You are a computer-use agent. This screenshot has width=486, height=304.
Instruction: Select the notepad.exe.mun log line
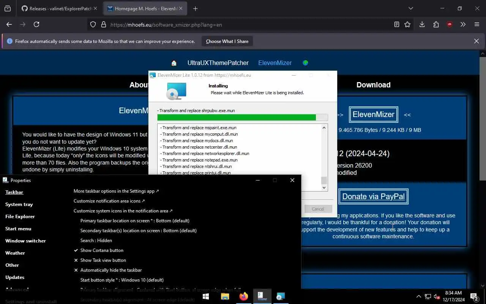pyautogui.click(x=199, y=160)
